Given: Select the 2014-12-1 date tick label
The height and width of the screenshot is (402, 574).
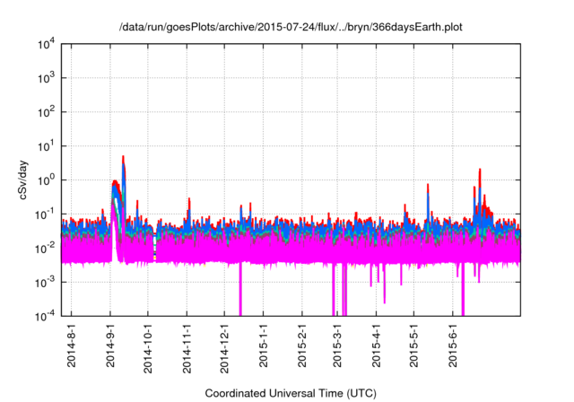Looking at the screenshot, I should pos(224,348).
